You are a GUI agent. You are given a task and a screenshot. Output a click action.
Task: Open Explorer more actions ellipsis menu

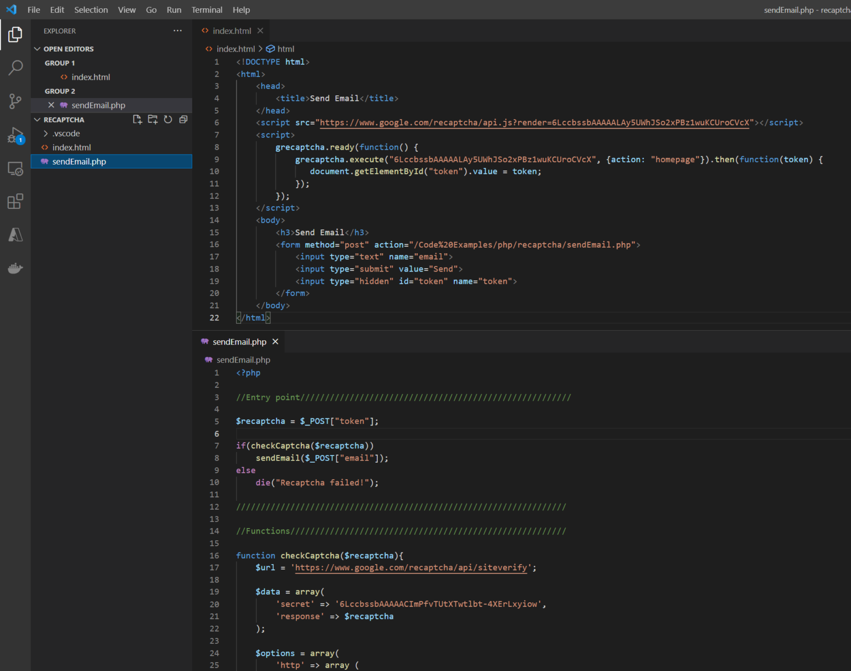(177, 31)
